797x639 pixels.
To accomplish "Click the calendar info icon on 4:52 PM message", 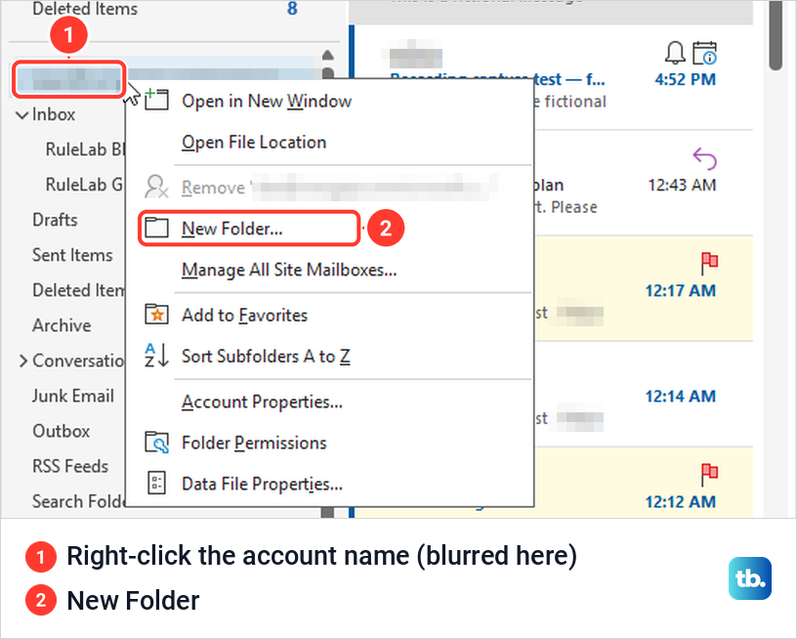I will pyautogui.click(x=705, y=53).
